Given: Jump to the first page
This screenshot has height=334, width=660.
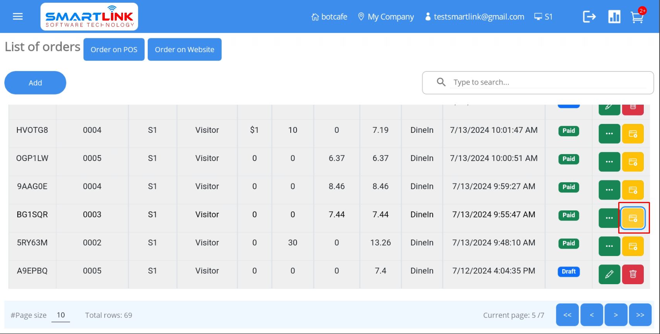Looking at the screenshot, I should [x=567, y=315].
